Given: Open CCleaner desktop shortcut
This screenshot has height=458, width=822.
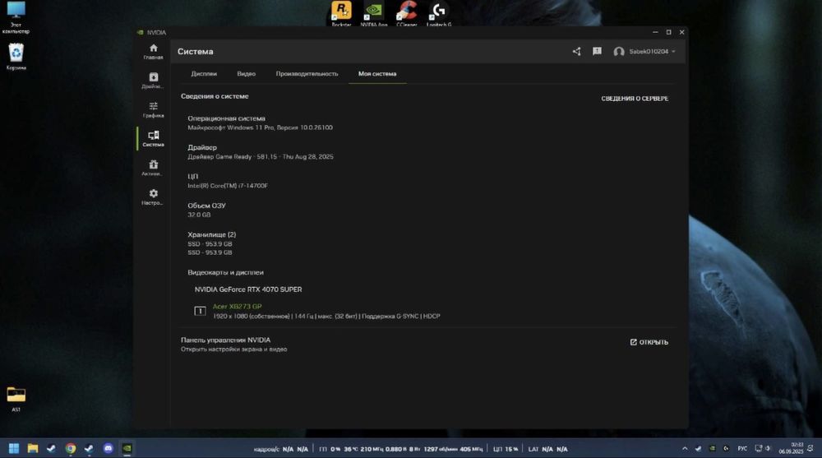Looking at the screenshot, I should 406,14.
